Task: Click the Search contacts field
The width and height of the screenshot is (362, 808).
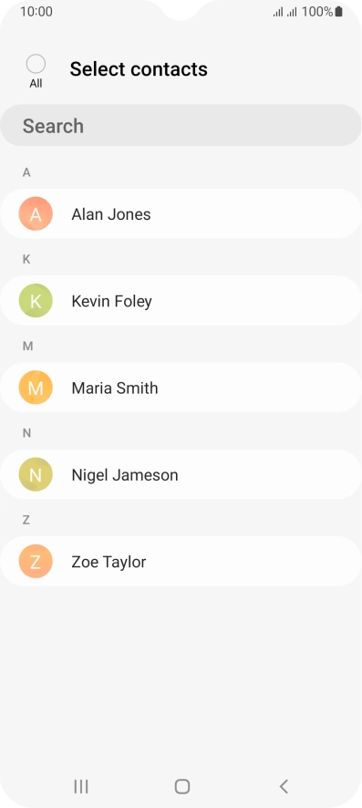Action: tap(181, 125)
